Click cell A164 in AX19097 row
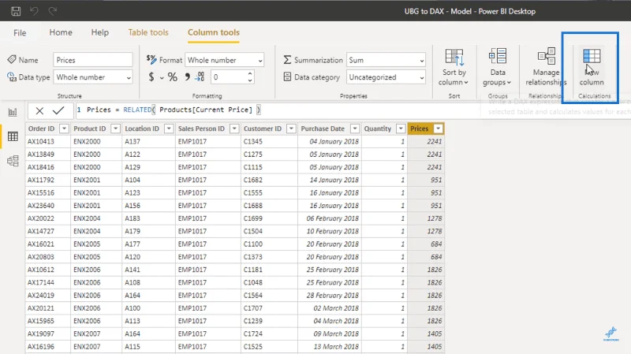This screenshot has height=354, width=631. click(148, 334)
